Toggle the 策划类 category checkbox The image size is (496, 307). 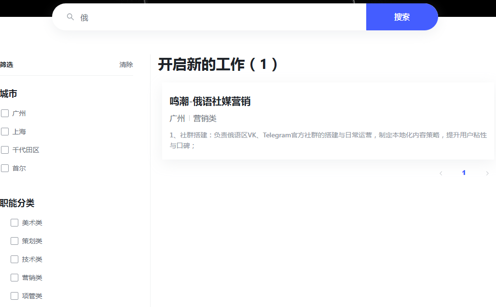tap(14, 241)
